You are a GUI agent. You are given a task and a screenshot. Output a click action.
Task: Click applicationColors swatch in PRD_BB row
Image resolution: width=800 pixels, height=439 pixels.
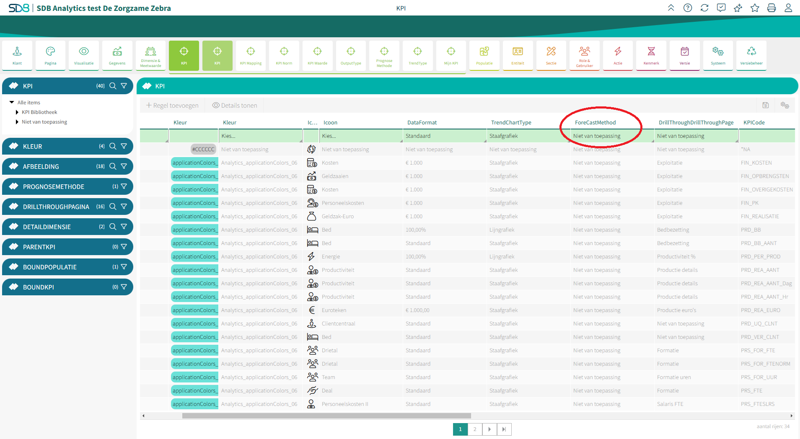194,230
